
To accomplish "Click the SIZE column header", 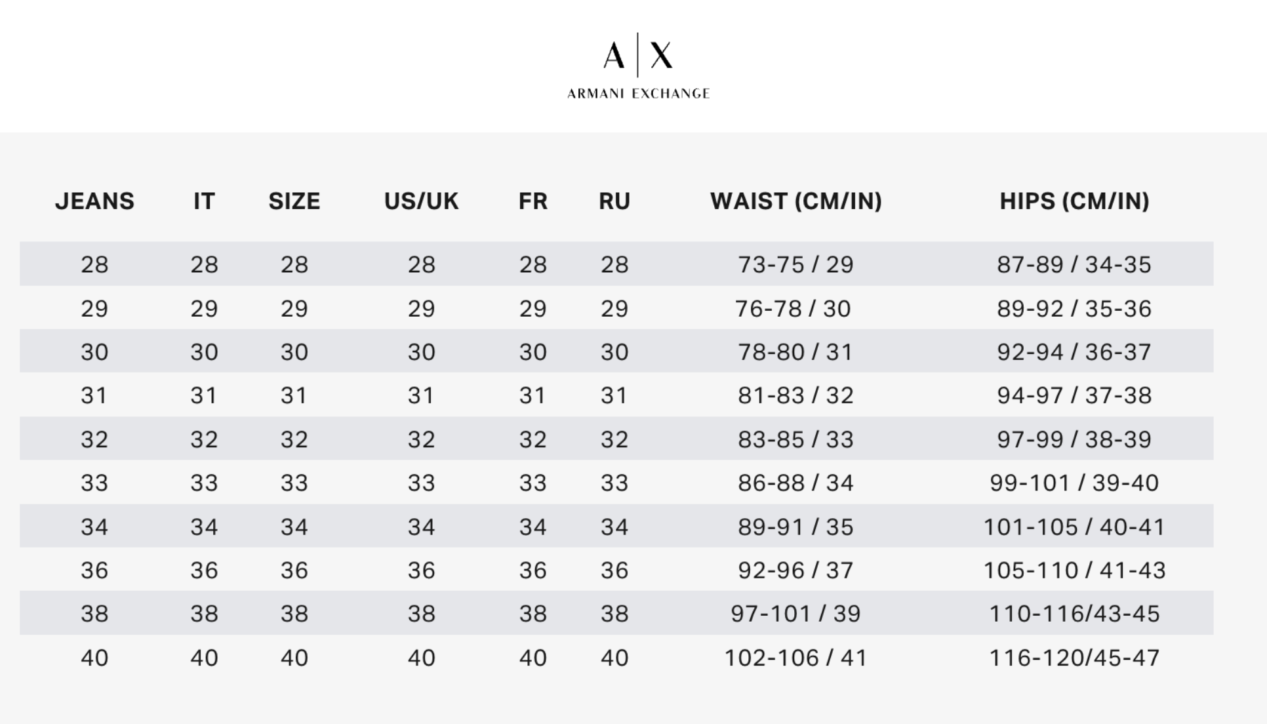I will click(x=294, y=201).
